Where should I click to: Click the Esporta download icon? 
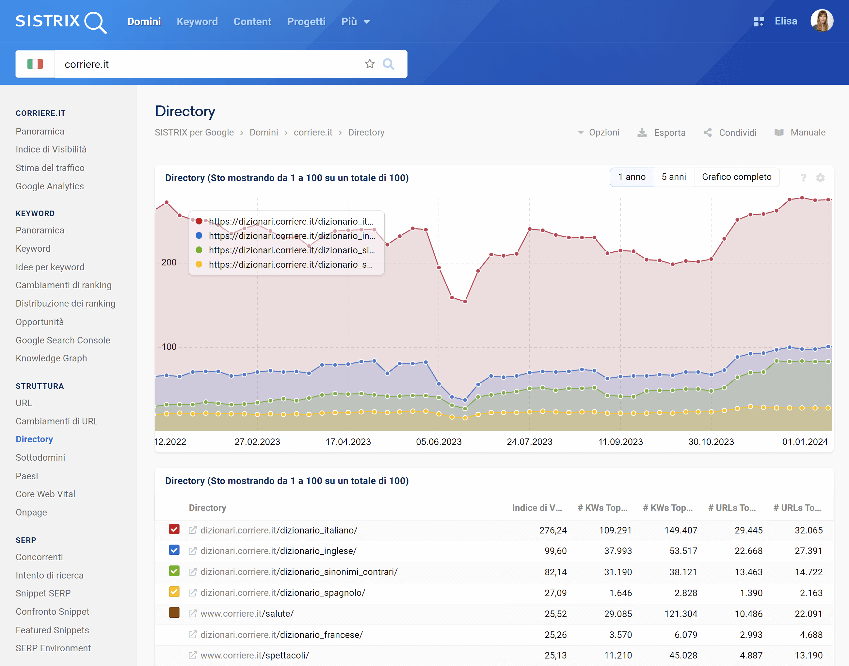point(642,133)
